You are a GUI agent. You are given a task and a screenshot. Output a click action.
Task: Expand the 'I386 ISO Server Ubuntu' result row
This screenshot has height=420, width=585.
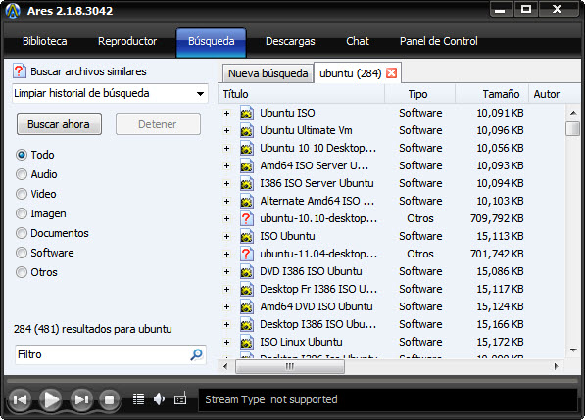pyautogui.click(x=226, y=183)
